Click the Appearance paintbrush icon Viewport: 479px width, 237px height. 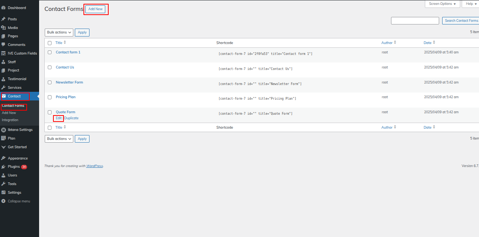(3, 158)
